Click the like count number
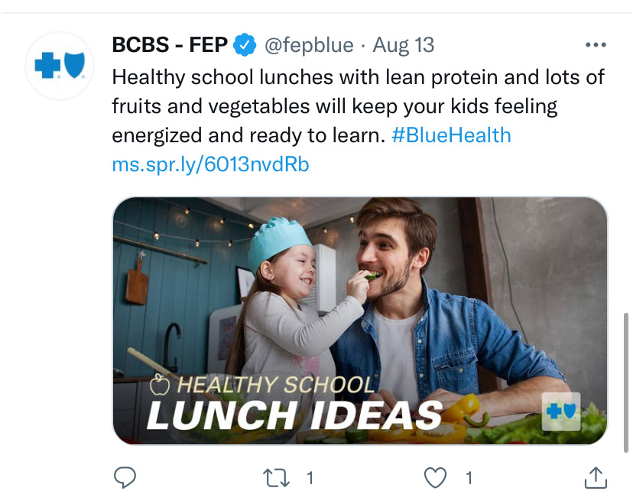Image resolution: width=633 pixels, height=504 pixels. tap(469, 478)
